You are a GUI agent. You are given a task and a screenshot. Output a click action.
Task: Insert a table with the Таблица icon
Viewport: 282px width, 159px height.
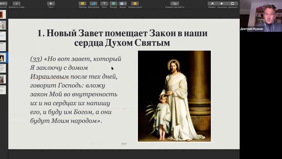pyautogui.click(x=82, y=4)
